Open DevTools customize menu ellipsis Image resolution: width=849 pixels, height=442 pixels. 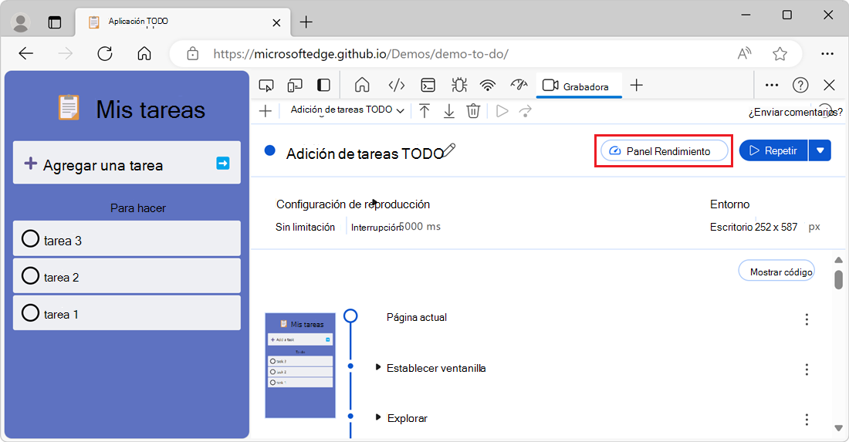[x=772, y=85]
